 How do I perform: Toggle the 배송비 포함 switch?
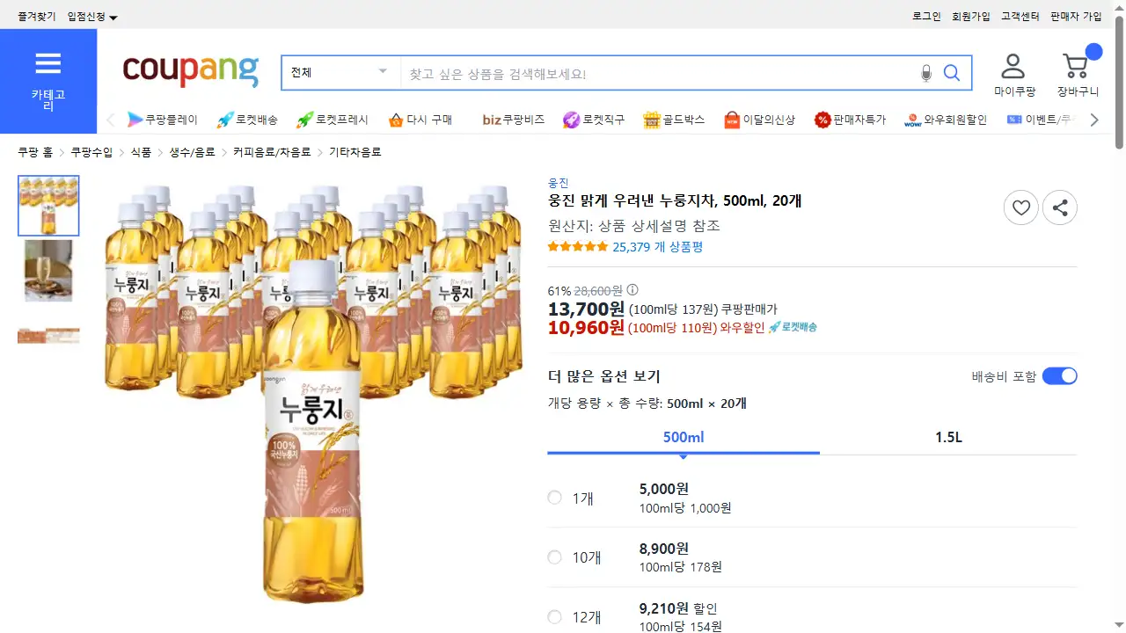tap(1060, 376)
